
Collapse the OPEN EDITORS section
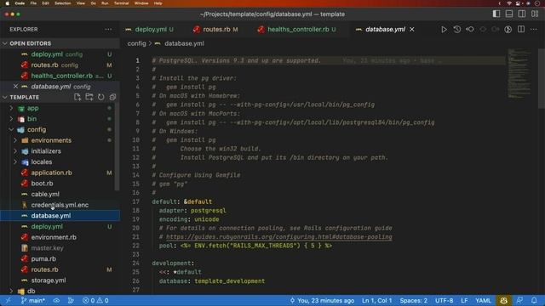click(x=5, y=43)
